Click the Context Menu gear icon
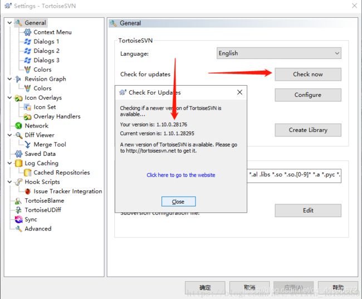362x299 pixels. tap(27, 32)
